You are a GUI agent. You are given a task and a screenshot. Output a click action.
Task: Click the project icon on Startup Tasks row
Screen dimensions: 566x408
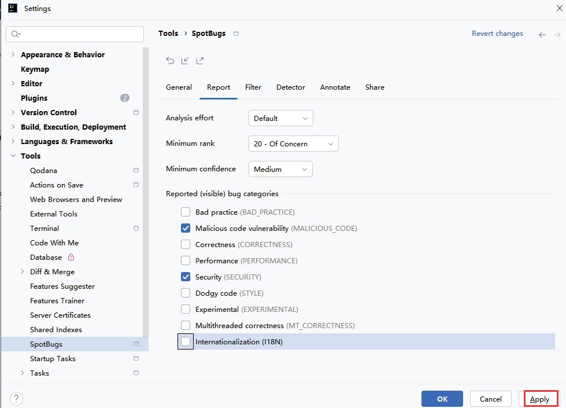(x=136, y=358)
